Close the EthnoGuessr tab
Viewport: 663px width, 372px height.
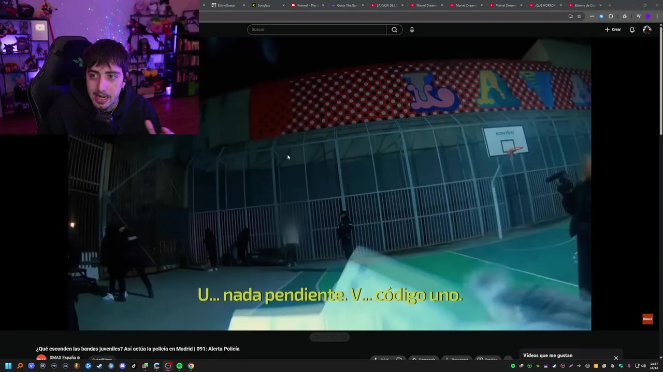(x=244, y=5)
